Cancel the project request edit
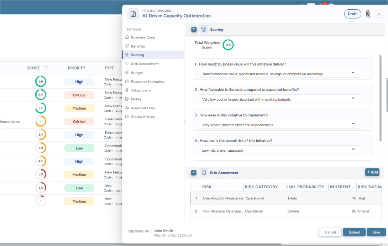Image resolution: width=388 pixels, height=246 pixels. coord(330,232)
